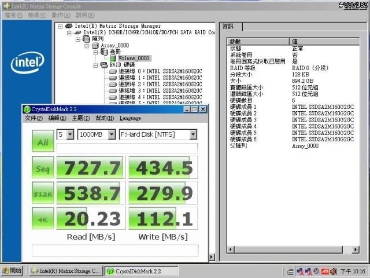Click the 陣列 arrays node icon
This screenshot has width=370, height=278.
click(x=86, y=39)
